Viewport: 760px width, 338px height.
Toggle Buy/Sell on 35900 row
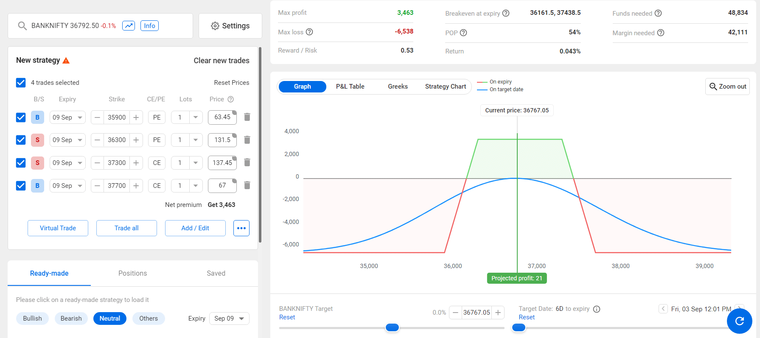tap(37, 117)
